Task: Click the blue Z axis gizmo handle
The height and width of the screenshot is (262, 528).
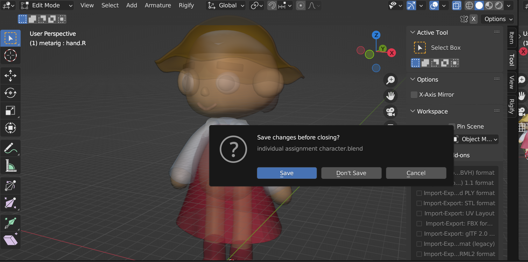Action: (376, 35)
